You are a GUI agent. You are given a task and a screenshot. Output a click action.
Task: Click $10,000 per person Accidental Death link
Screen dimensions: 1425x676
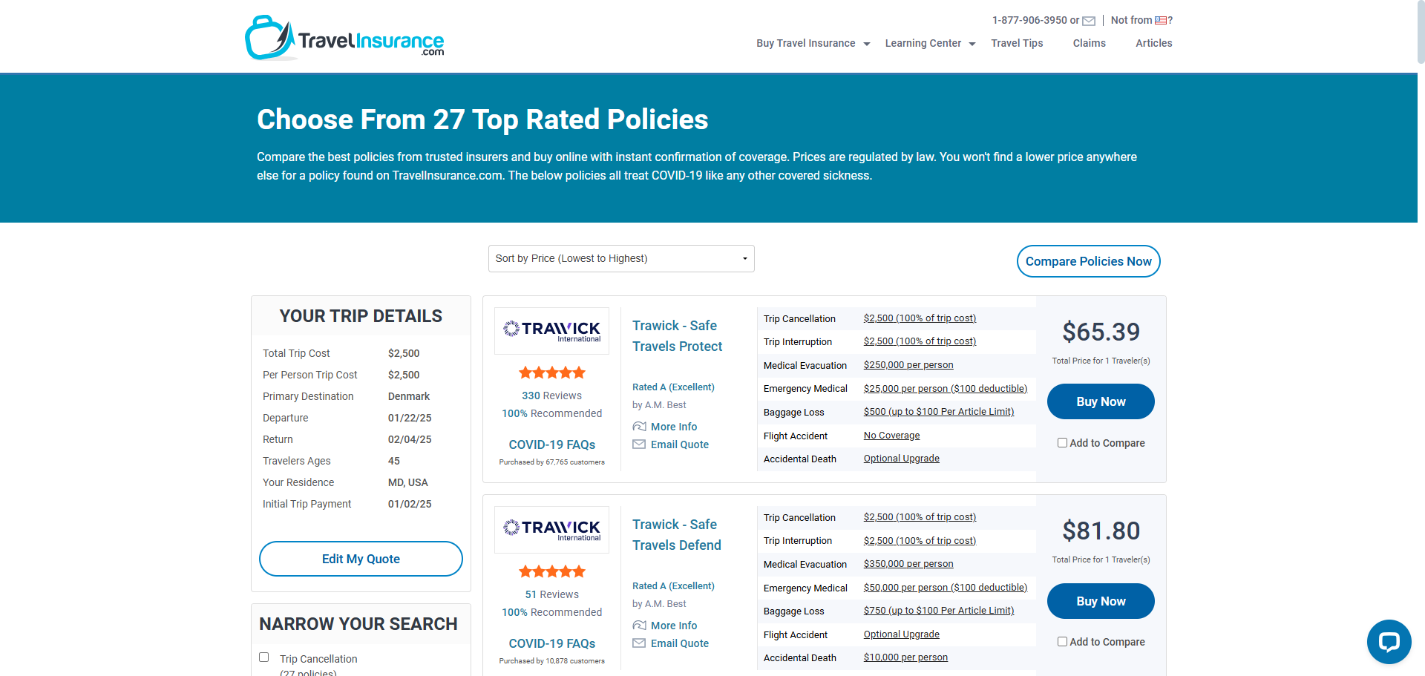tap(905, 657)
